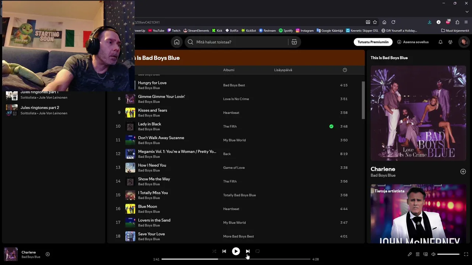Open browser downloads arrow icon

430,22
